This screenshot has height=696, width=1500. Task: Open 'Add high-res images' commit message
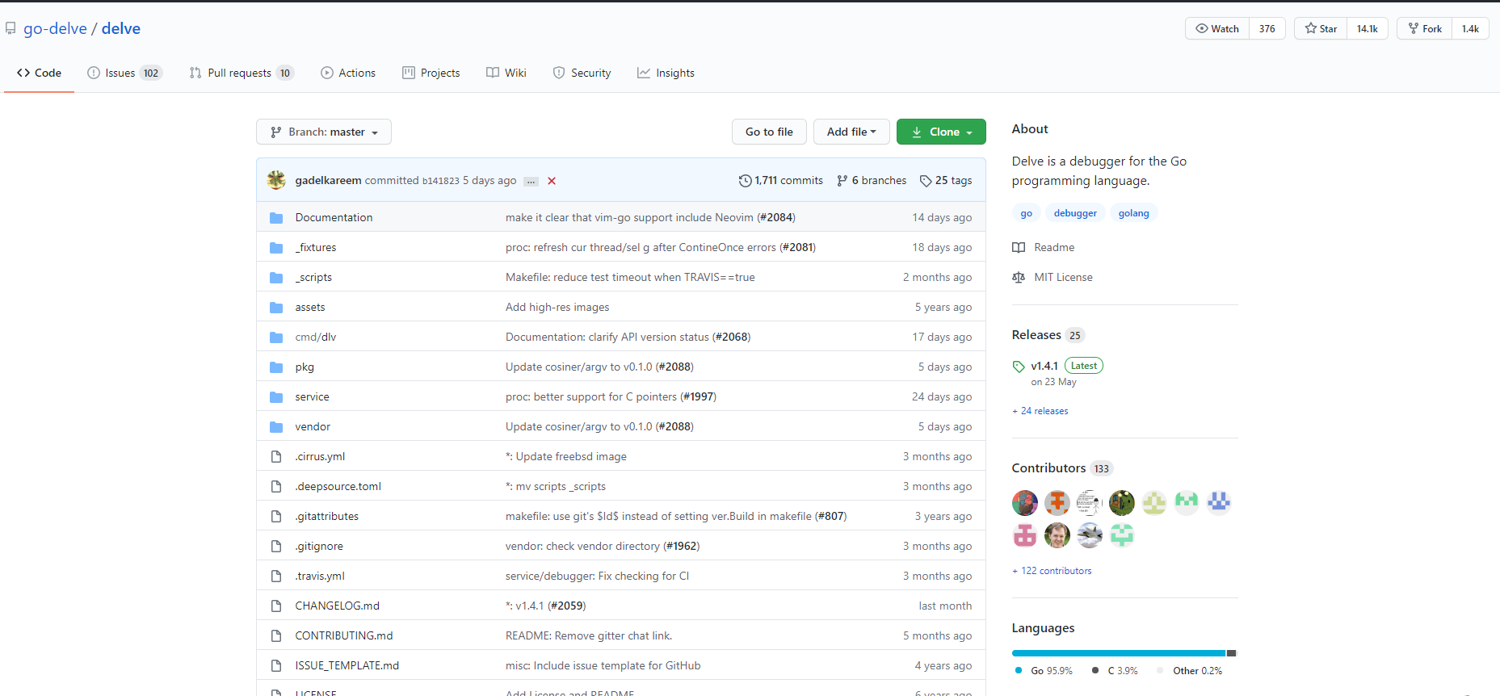coord(557,308)
